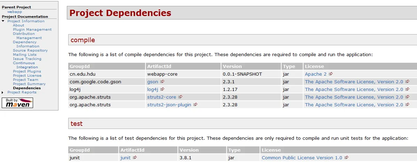This screenshot has height=168, width=417.
Task: Select the Plugin Management sidebar link
Action: pos(32,30)
